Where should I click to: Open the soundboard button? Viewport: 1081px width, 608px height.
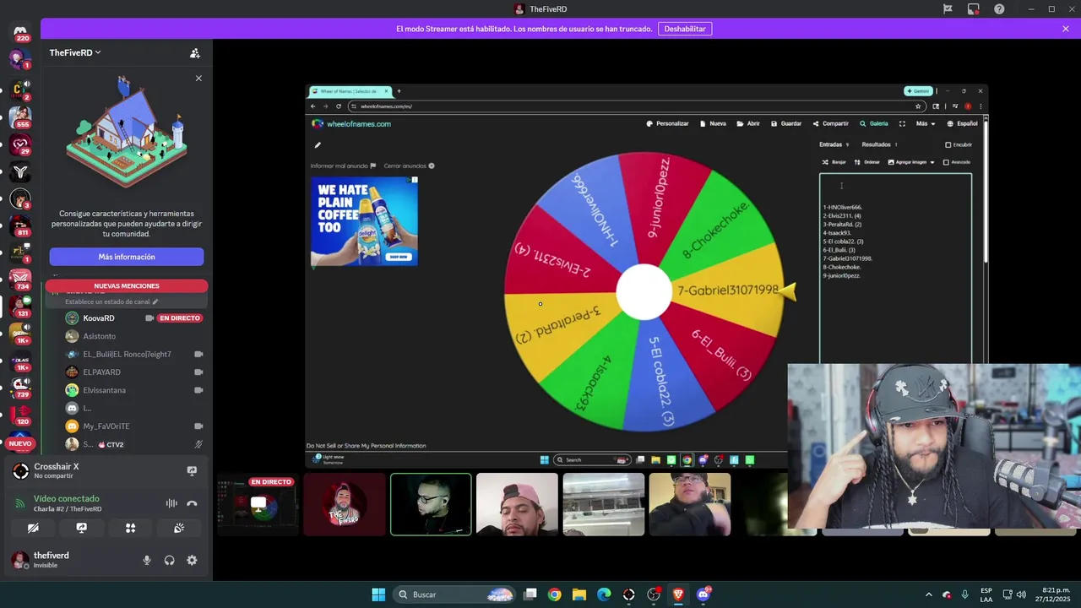tap(179, 528)
